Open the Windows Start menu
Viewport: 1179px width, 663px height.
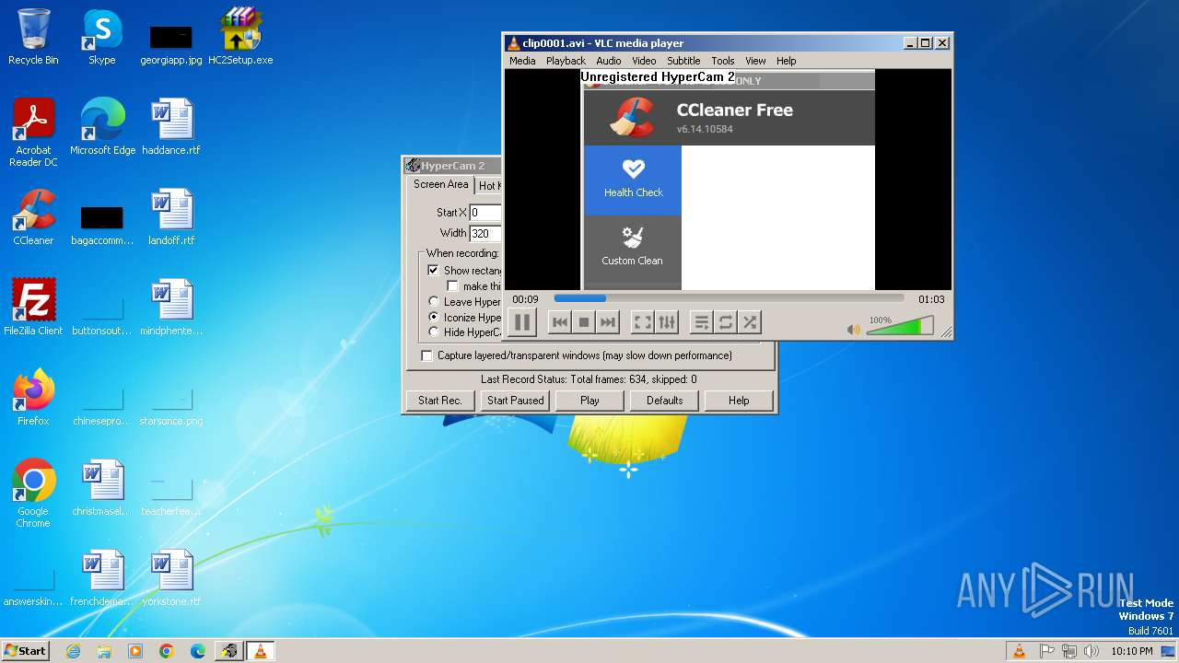click(25, 650)
